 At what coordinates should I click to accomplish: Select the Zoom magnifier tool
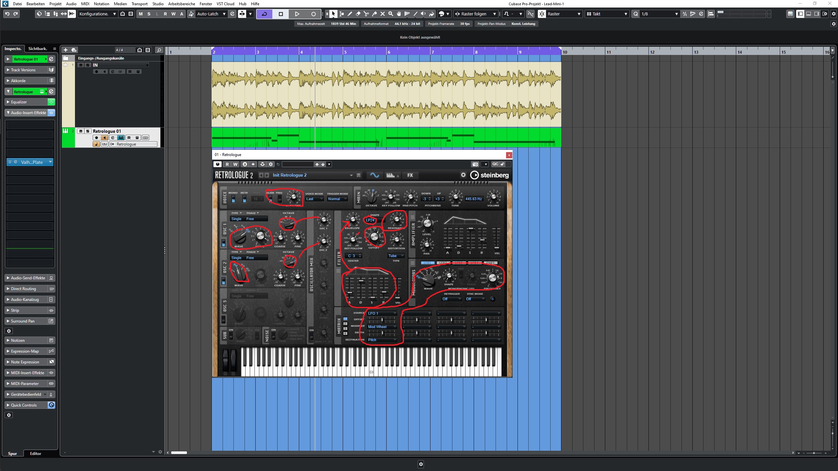pos(391,14)
